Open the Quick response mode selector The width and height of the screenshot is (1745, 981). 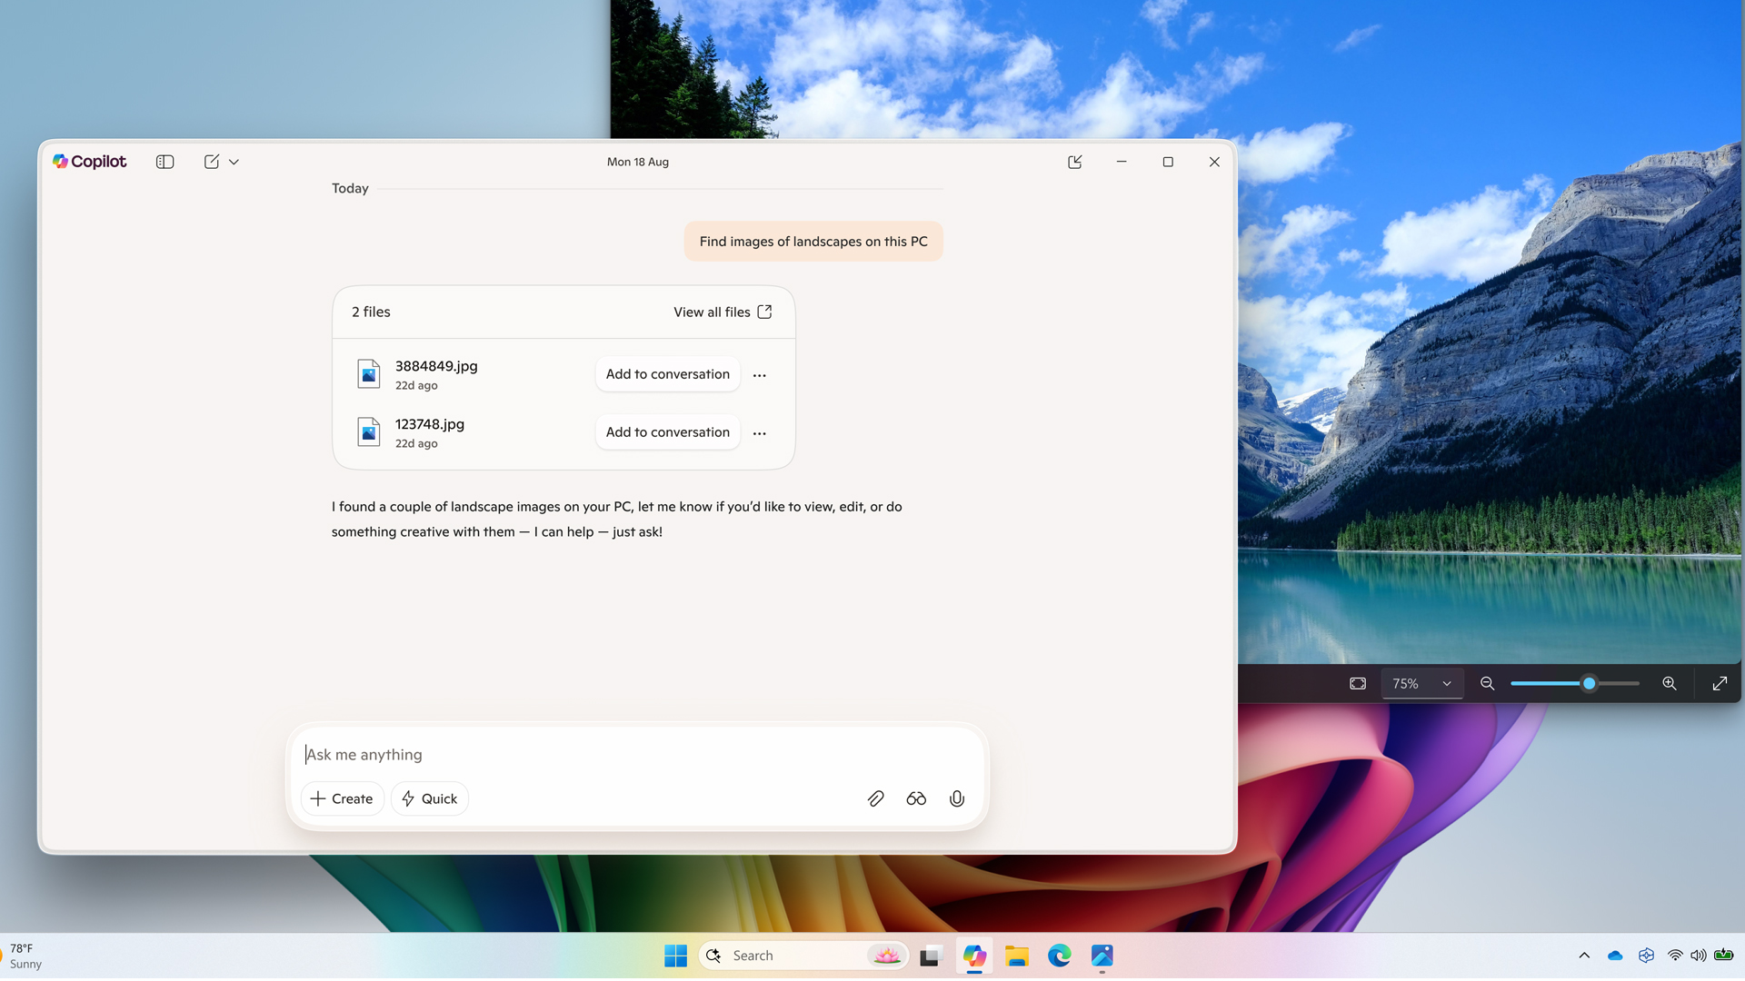click(430, 798)
